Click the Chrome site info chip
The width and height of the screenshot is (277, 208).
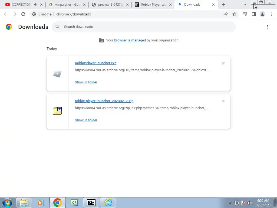[x=42, y=14]
